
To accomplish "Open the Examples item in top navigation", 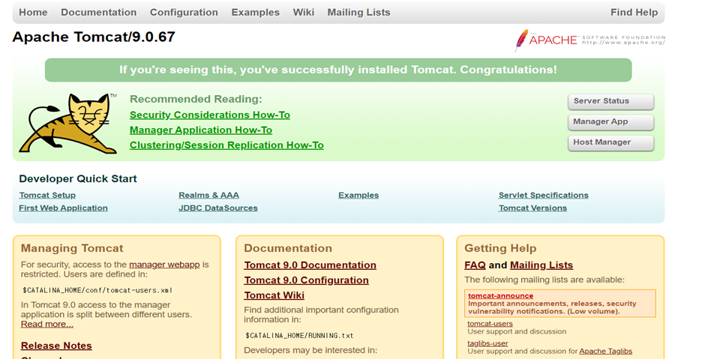I will click(x=256, y=13).
